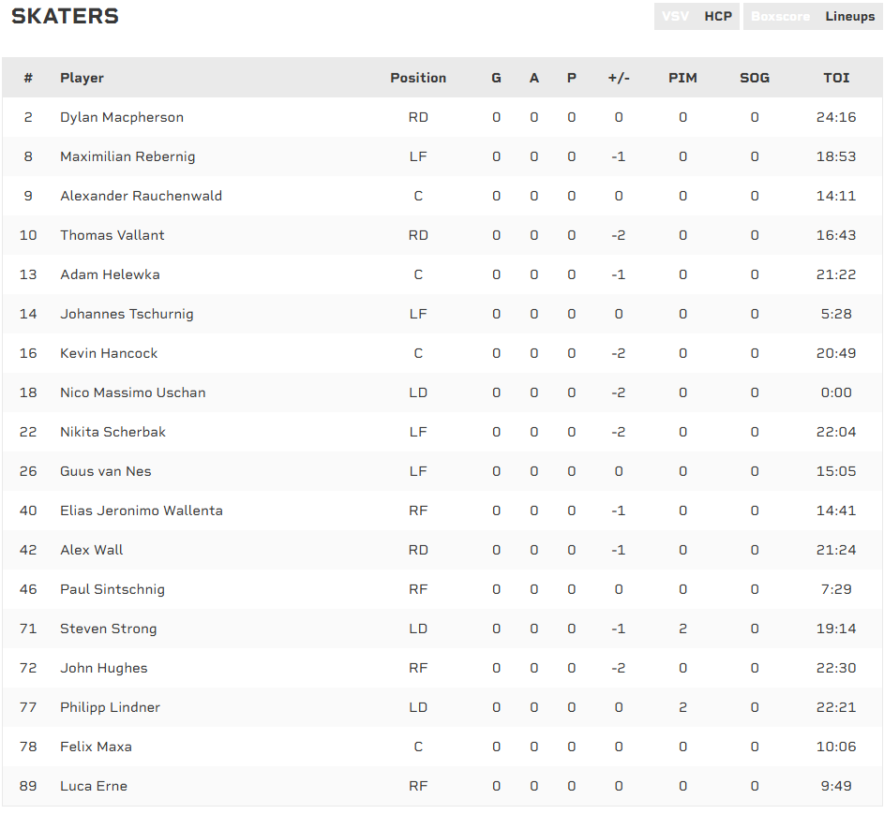
Task: Show the Boxscore view
Action: tap(780, 17)
